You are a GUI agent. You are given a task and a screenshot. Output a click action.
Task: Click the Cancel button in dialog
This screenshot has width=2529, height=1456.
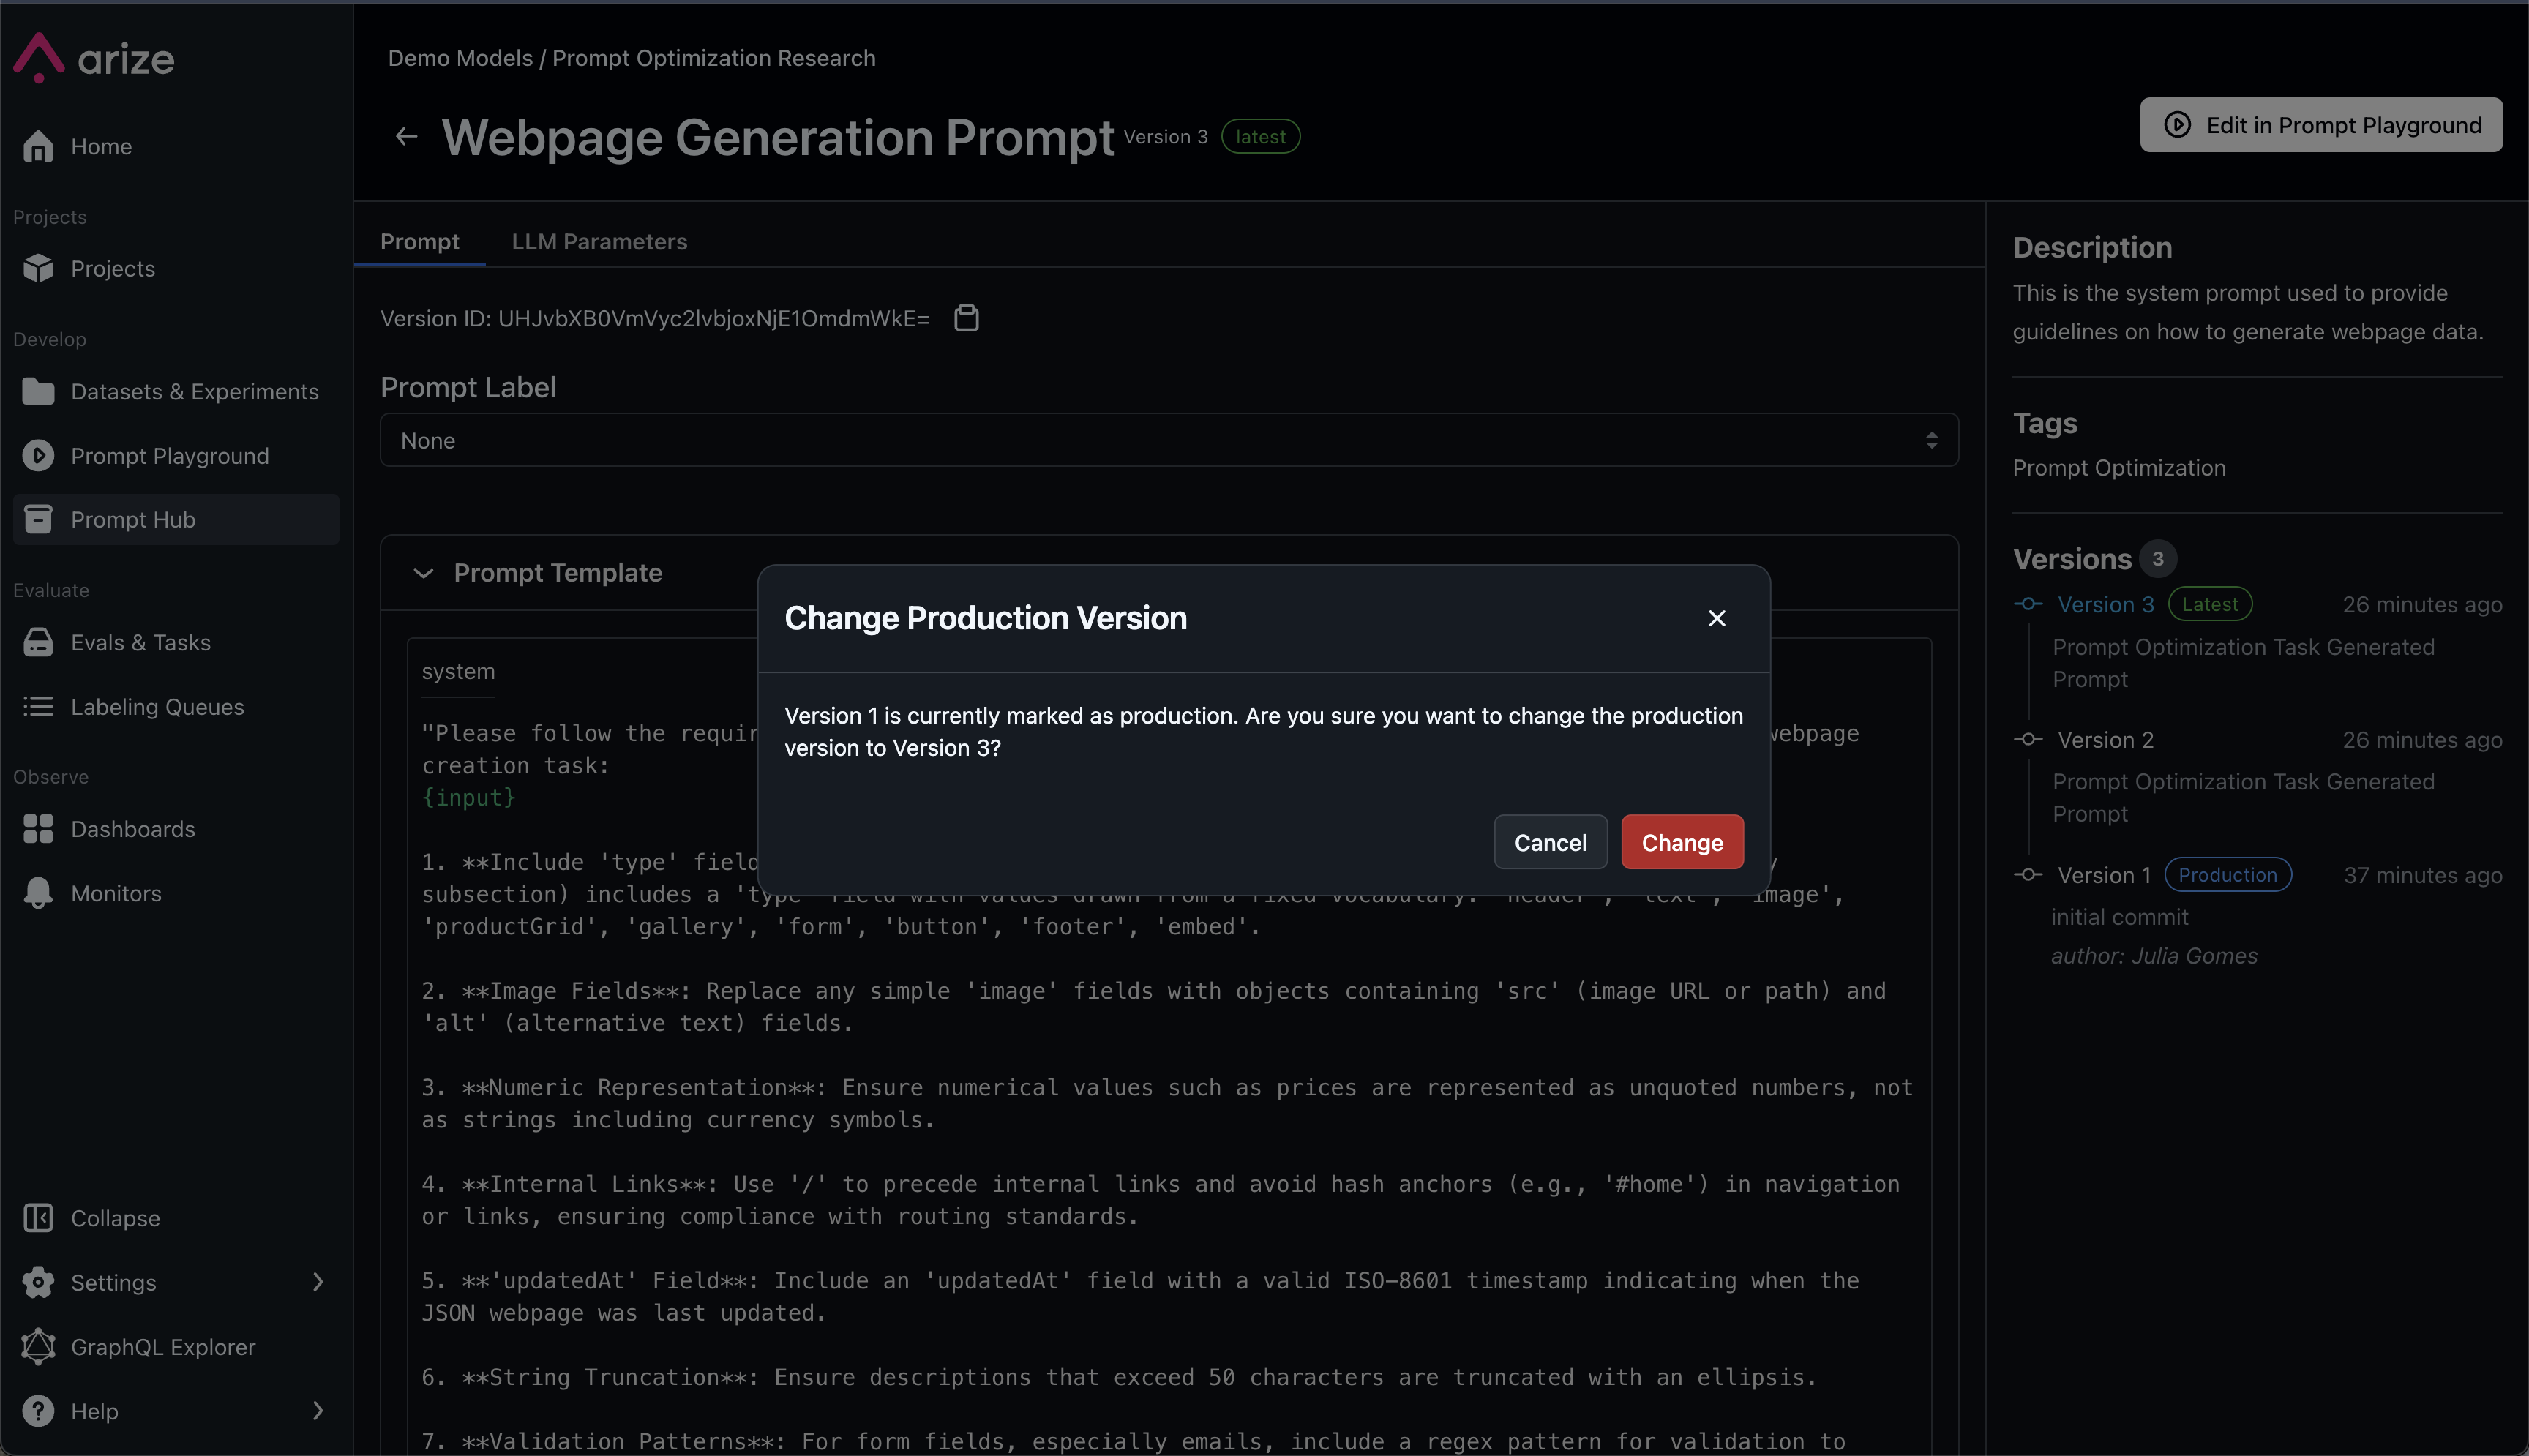point(1550,842)
